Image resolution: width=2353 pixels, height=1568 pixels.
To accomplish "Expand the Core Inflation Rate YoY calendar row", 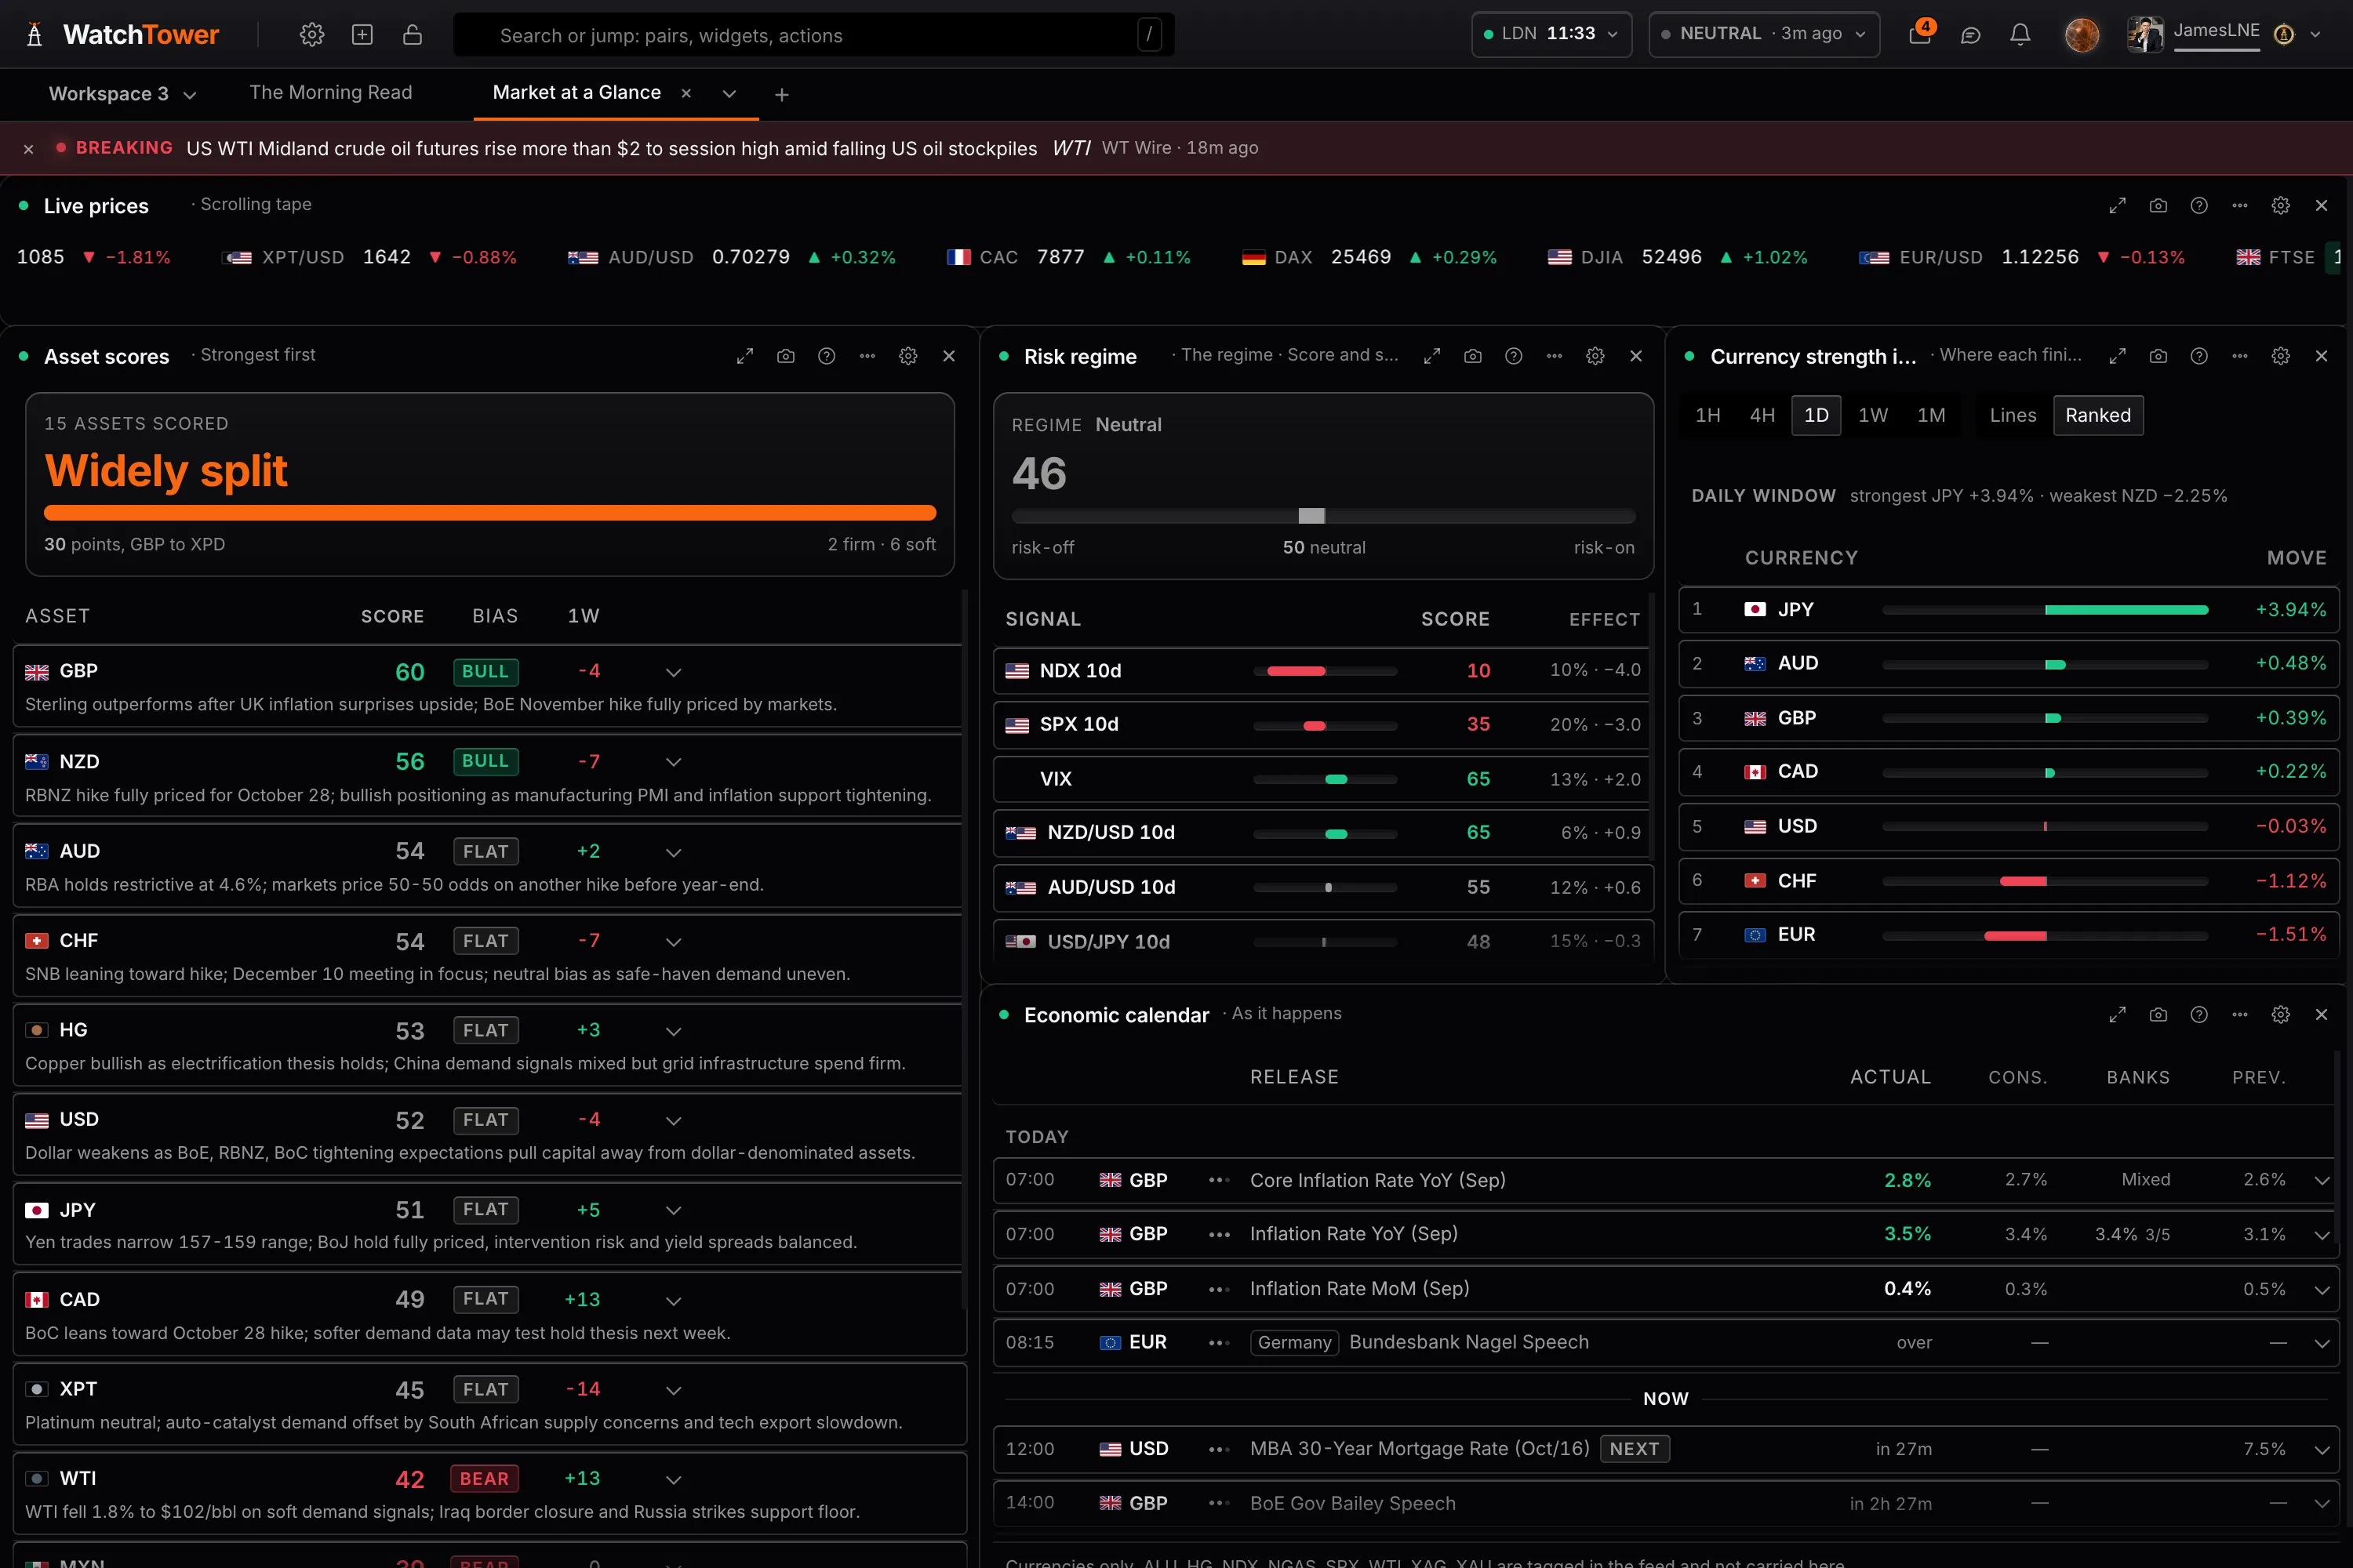I will [x=2321, y=1181].
